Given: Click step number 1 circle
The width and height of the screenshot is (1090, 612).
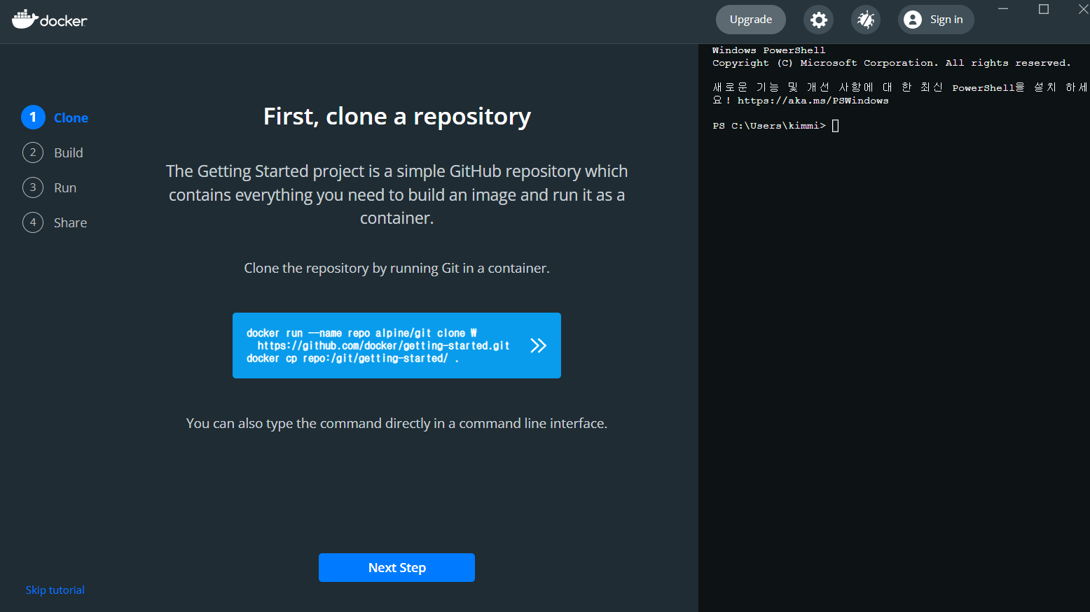Looking at the screenshot, I should (x=33, y=118).
